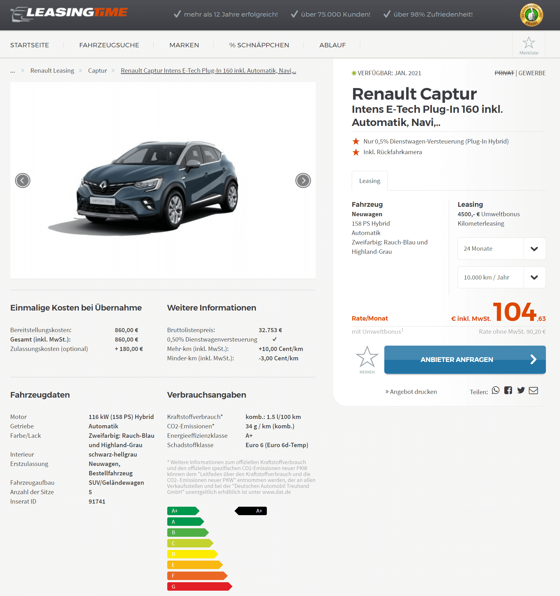Open the 10.000 km / Jahr dropdown
The image size is (560, 596).
(501, 277)
